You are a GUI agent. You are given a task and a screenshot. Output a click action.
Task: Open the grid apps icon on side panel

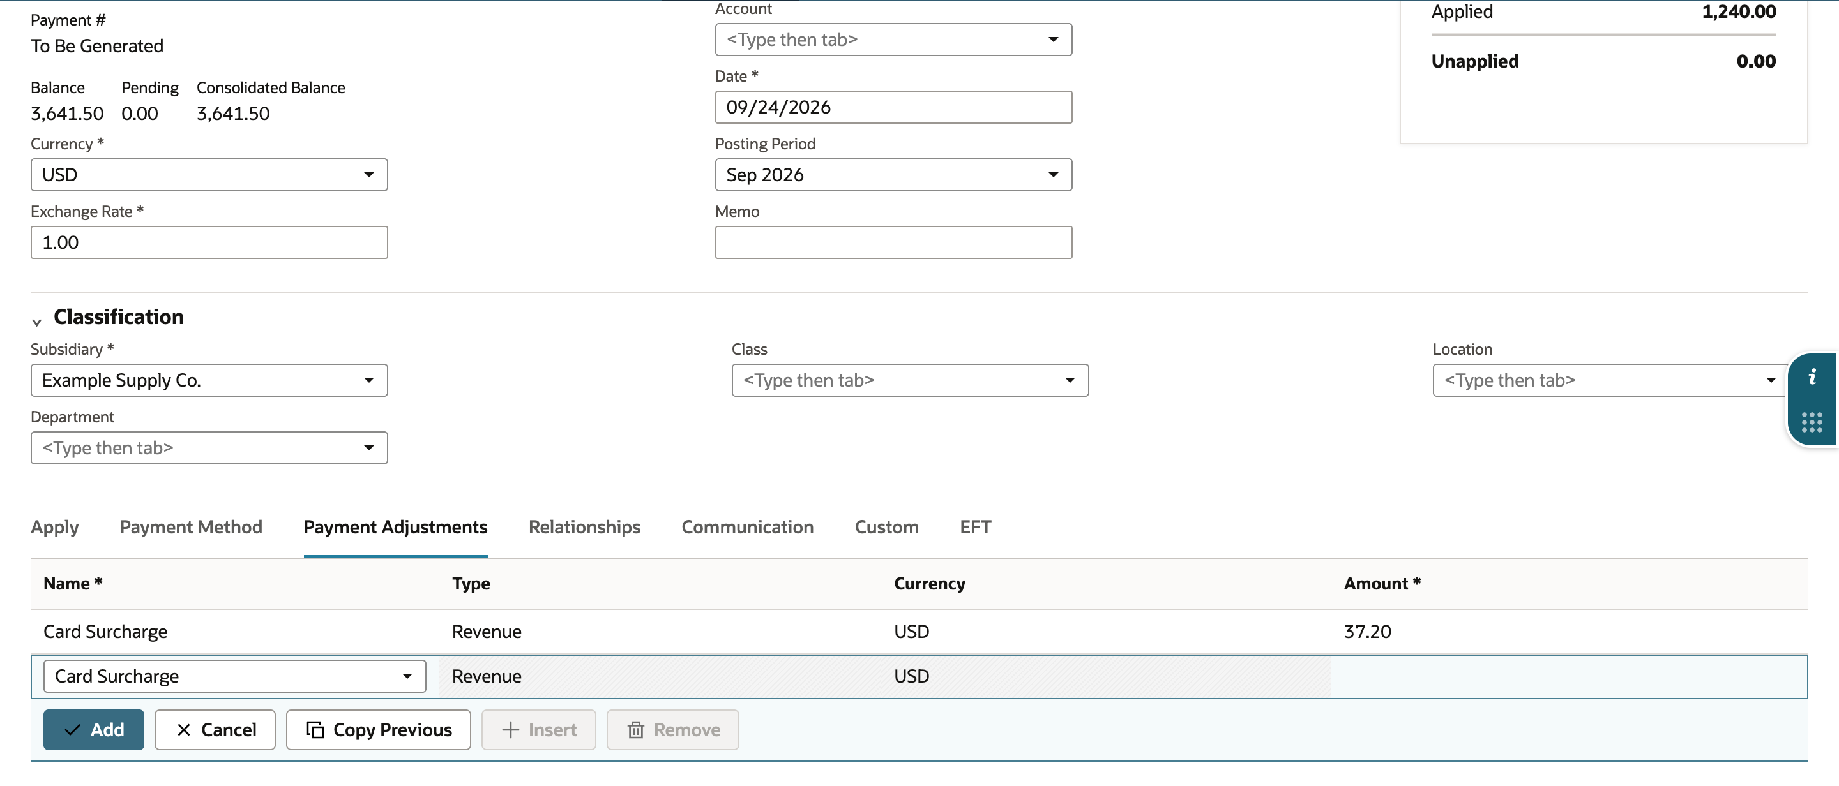pos(1812,422)
